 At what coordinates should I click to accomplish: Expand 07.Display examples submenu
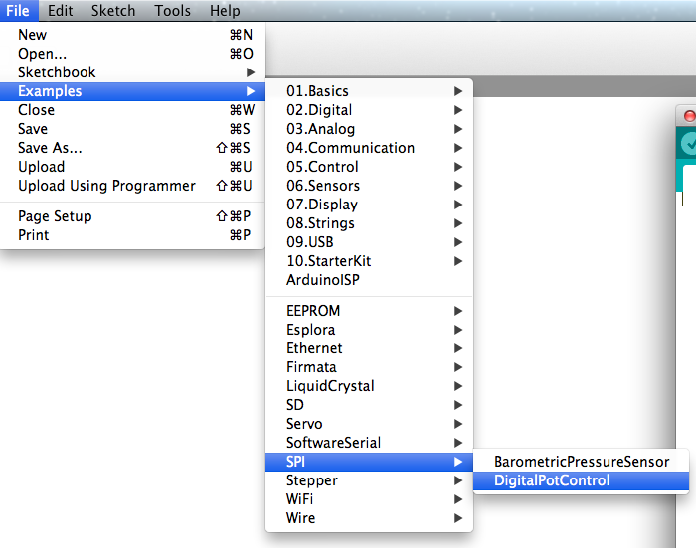point(369,205)
